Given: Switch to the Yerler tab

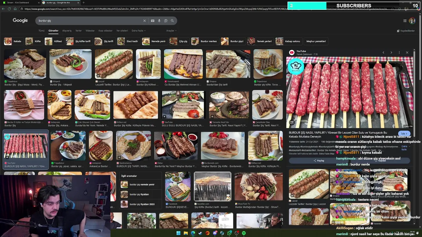Looking at the screenshot, I should pyautogui.click(x=78, y=31).
